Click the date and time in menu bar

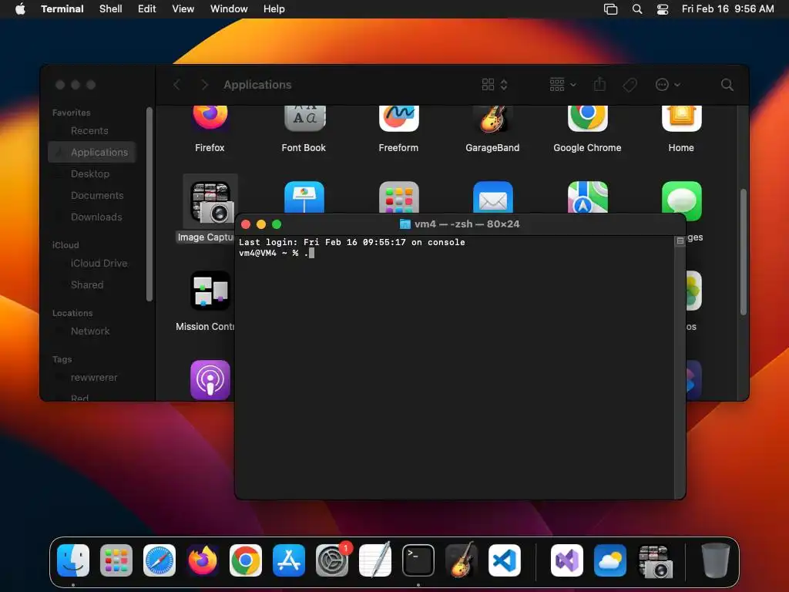pyautogui.click(x=727, y=9)
